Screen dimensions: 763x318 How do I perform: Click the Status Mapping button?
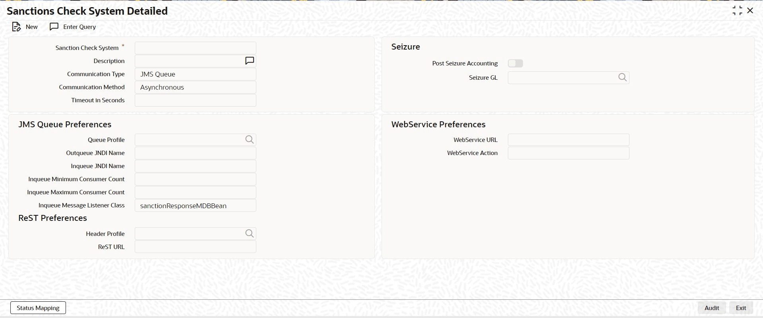(38, 308)
